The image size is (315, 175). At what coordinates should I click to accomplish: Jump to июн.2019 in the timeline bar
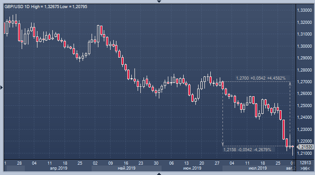click(192, 168)
